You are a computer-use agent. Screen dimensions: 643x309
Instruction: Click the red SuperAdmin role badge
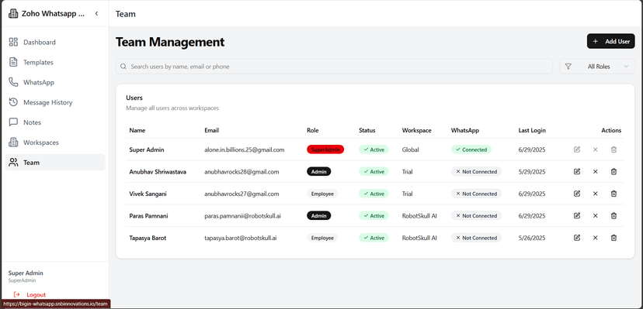[325, 149]
